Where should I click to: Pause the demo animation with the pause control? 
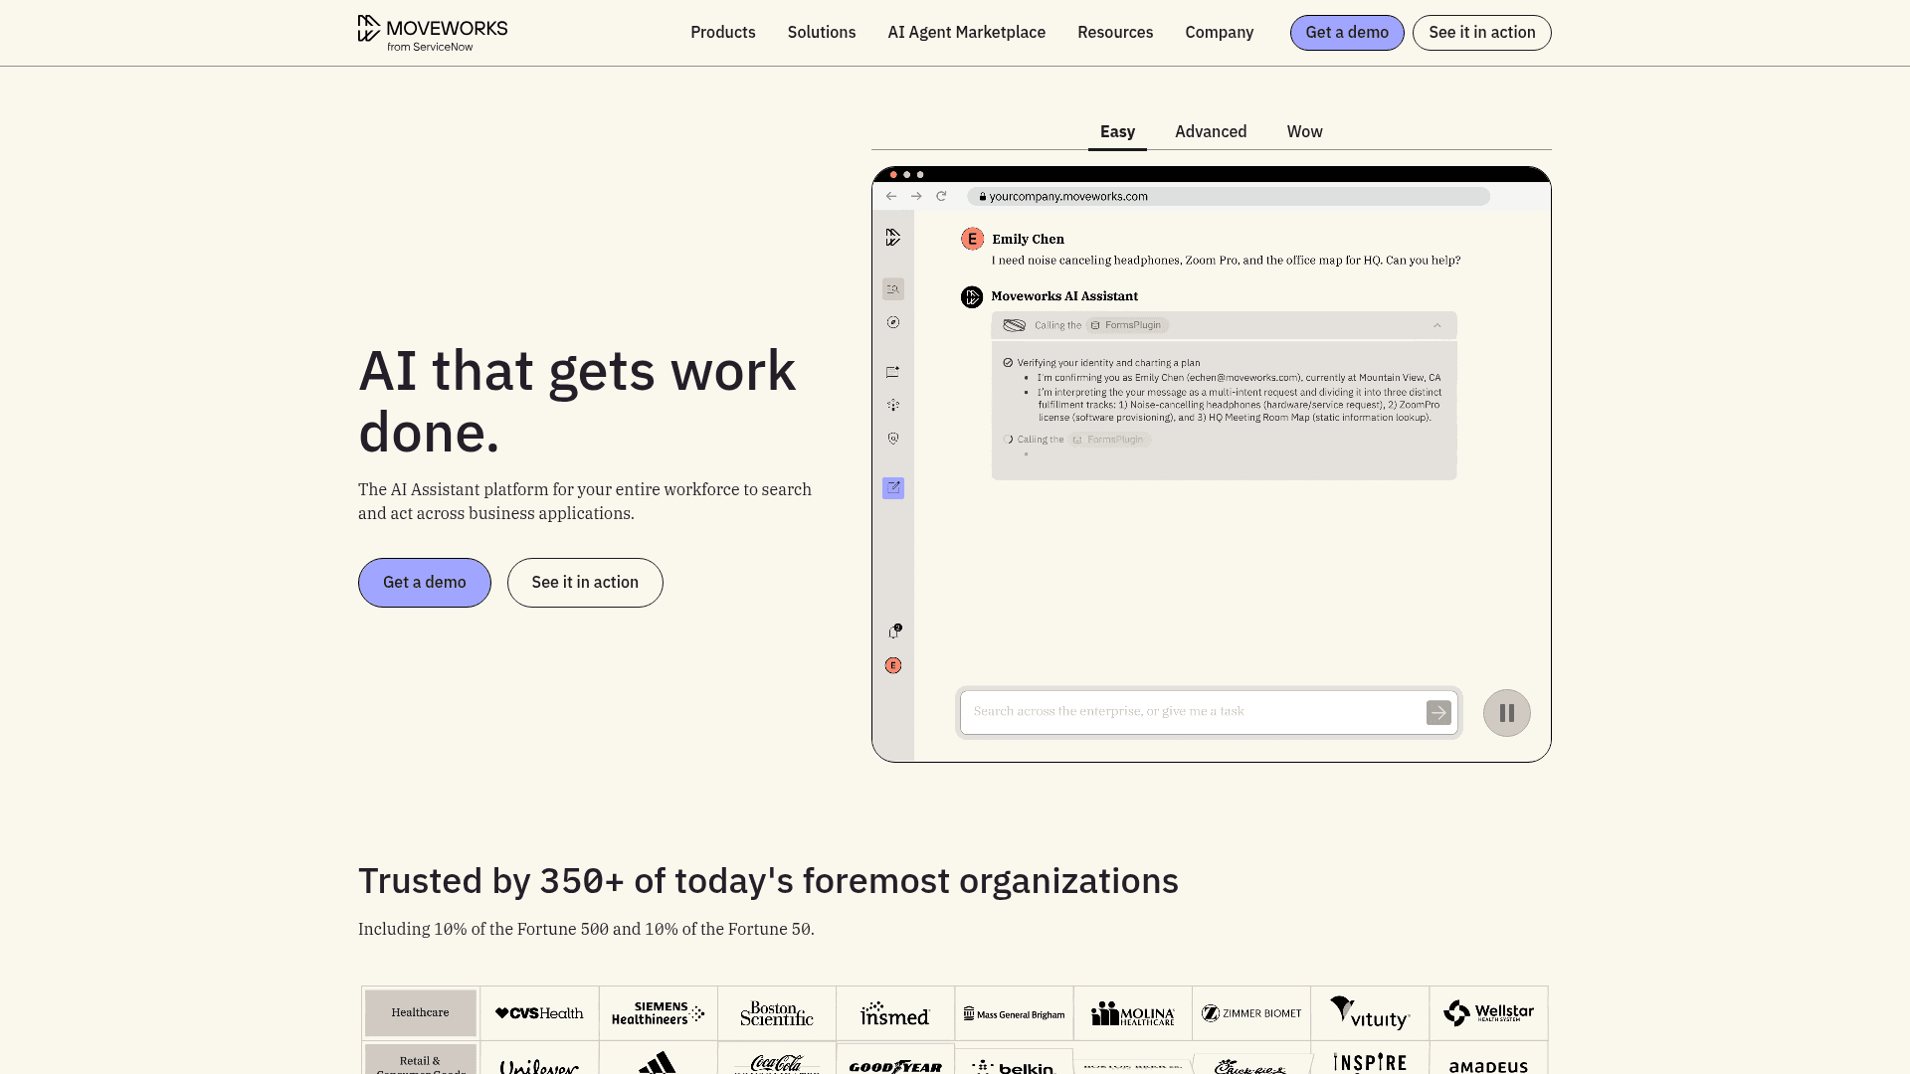point(1506,712)
